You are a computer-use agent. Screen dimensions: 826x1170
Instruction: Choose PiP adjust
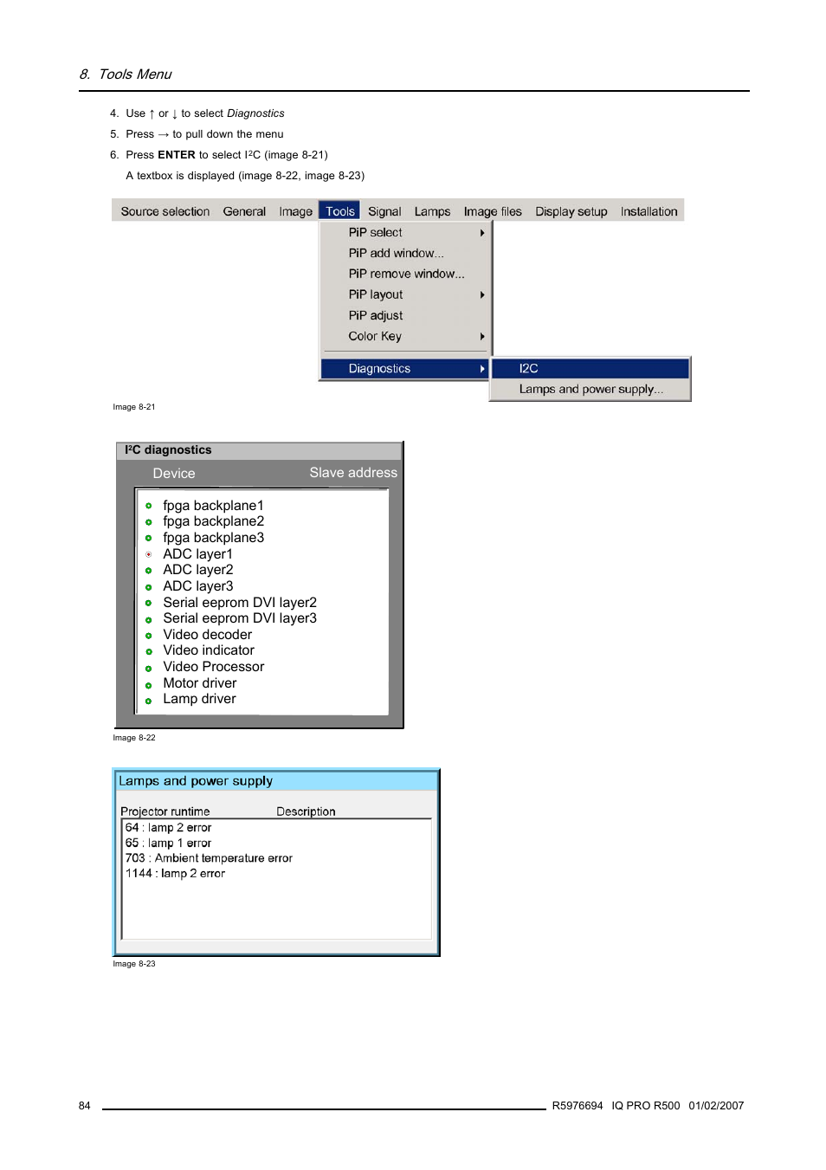click(404, 315)
